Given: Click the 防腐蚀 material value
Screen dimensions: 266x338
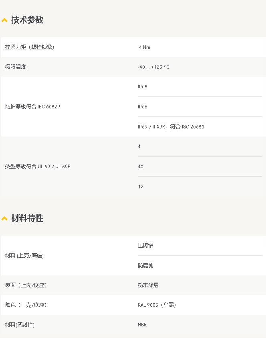Looking at the screenshot, I should pos(145,265).
